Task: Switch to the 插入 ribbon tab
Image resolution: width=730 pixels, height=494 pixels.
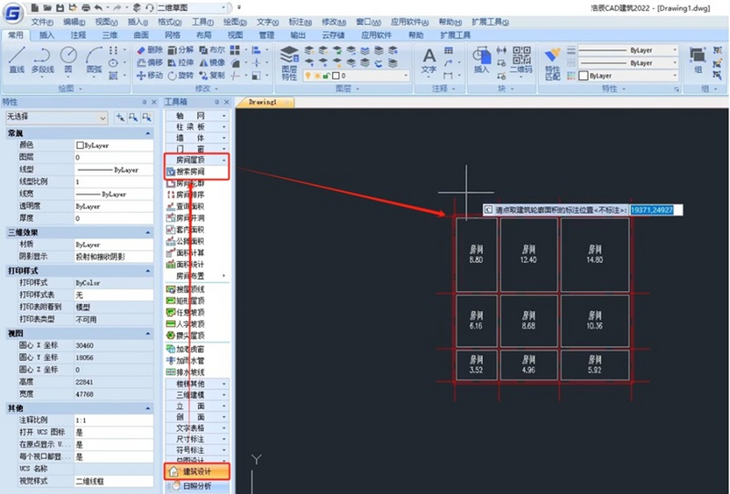Action: [x=47, y=35]
